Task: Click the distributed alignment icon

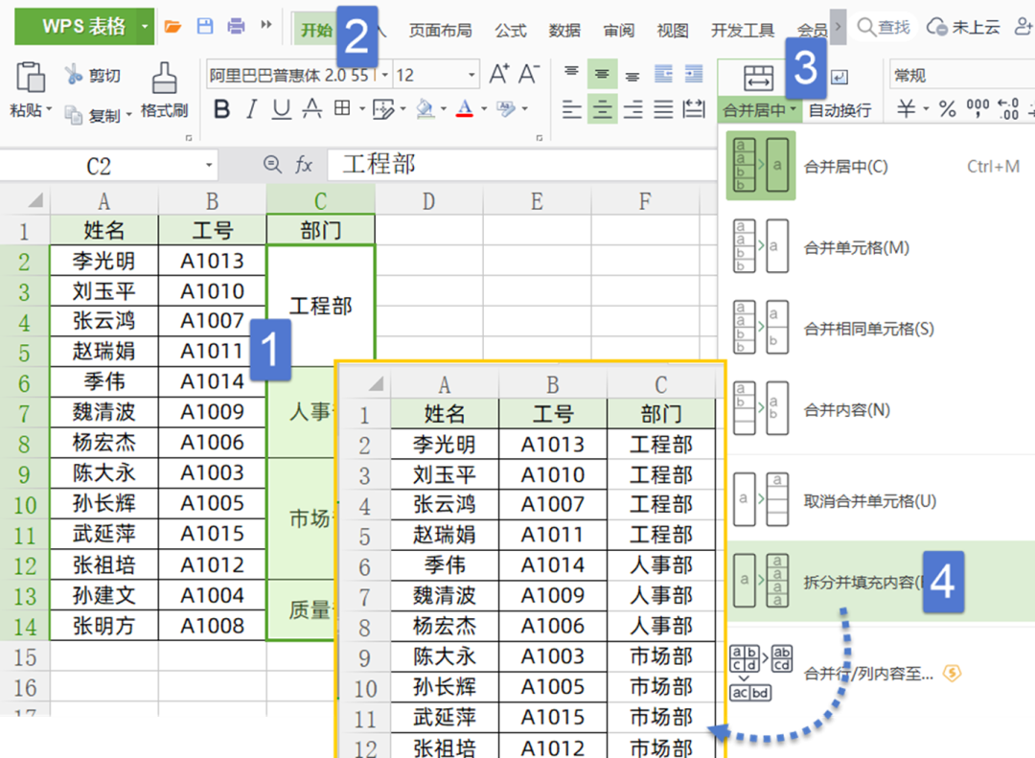Action: tap(694, 109)
